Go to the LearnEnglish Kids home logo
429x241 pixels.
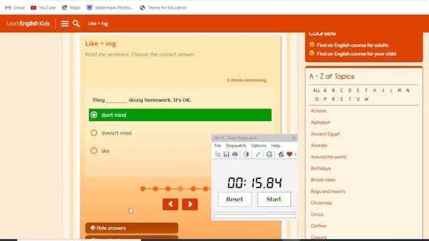(x=28, y=23)
